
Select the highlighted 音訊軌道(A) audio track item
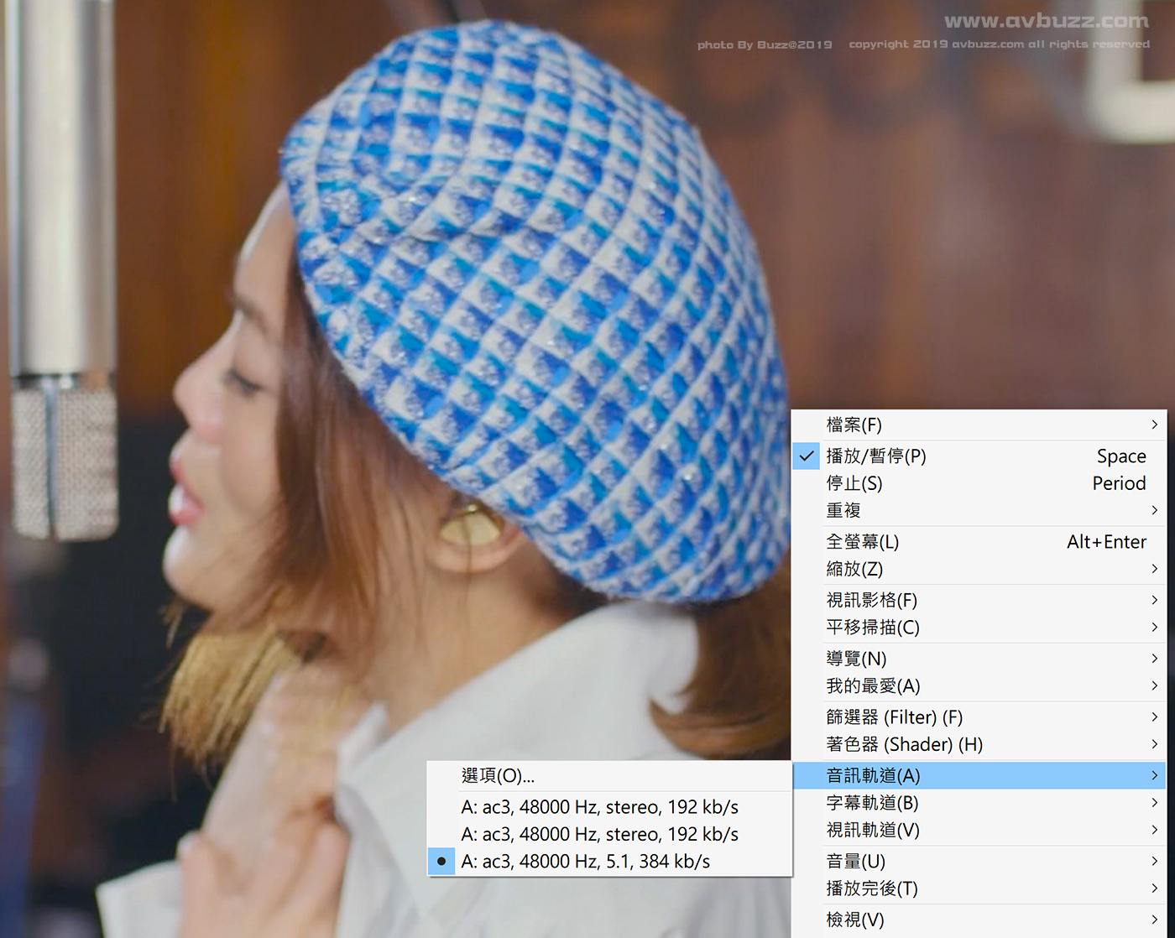[x=873, y=776]
